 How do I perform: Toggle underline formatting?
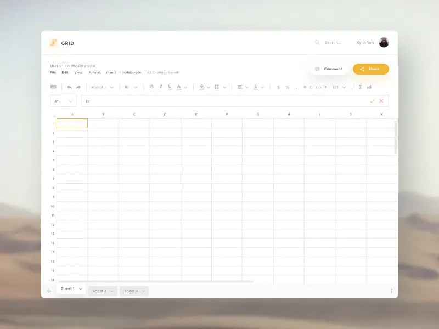coord(170,87)
